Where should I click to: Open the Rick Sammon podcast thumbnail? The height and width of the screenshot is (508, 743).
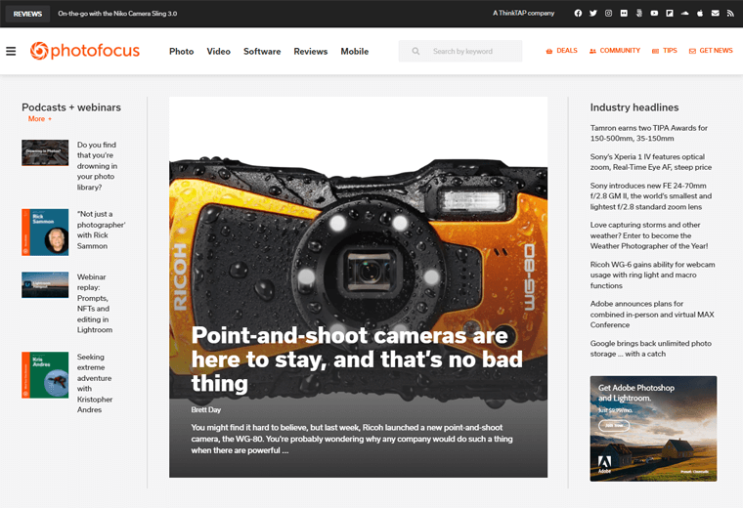click(45, 232)
